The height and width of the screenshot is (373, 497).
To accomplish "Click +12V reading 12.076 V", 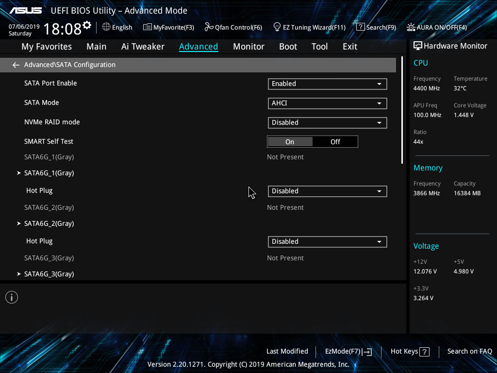I will [x=425, y=271].
